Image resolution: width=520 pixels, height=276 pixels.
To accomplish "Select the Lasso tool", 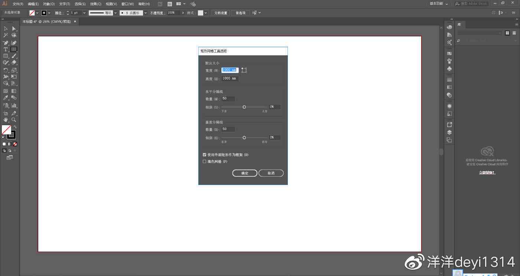I will pos(14,35).
